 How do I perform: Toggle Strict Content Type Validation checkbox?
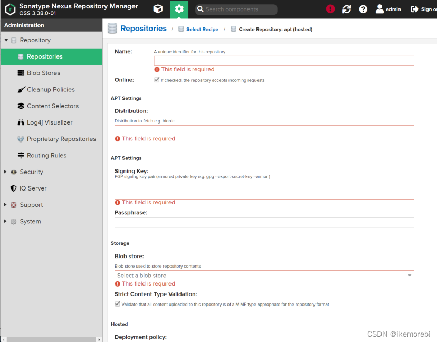(118, 303)
